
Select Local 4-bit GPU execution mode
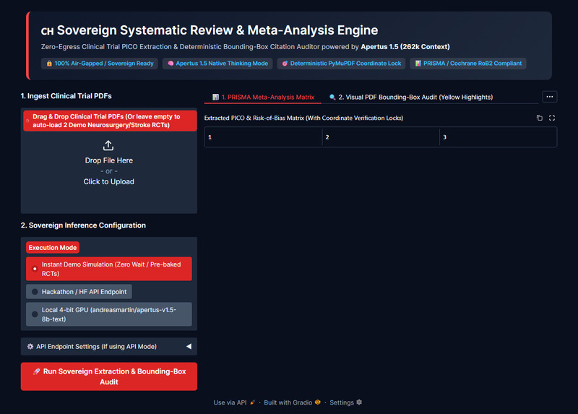click(109, 314)
